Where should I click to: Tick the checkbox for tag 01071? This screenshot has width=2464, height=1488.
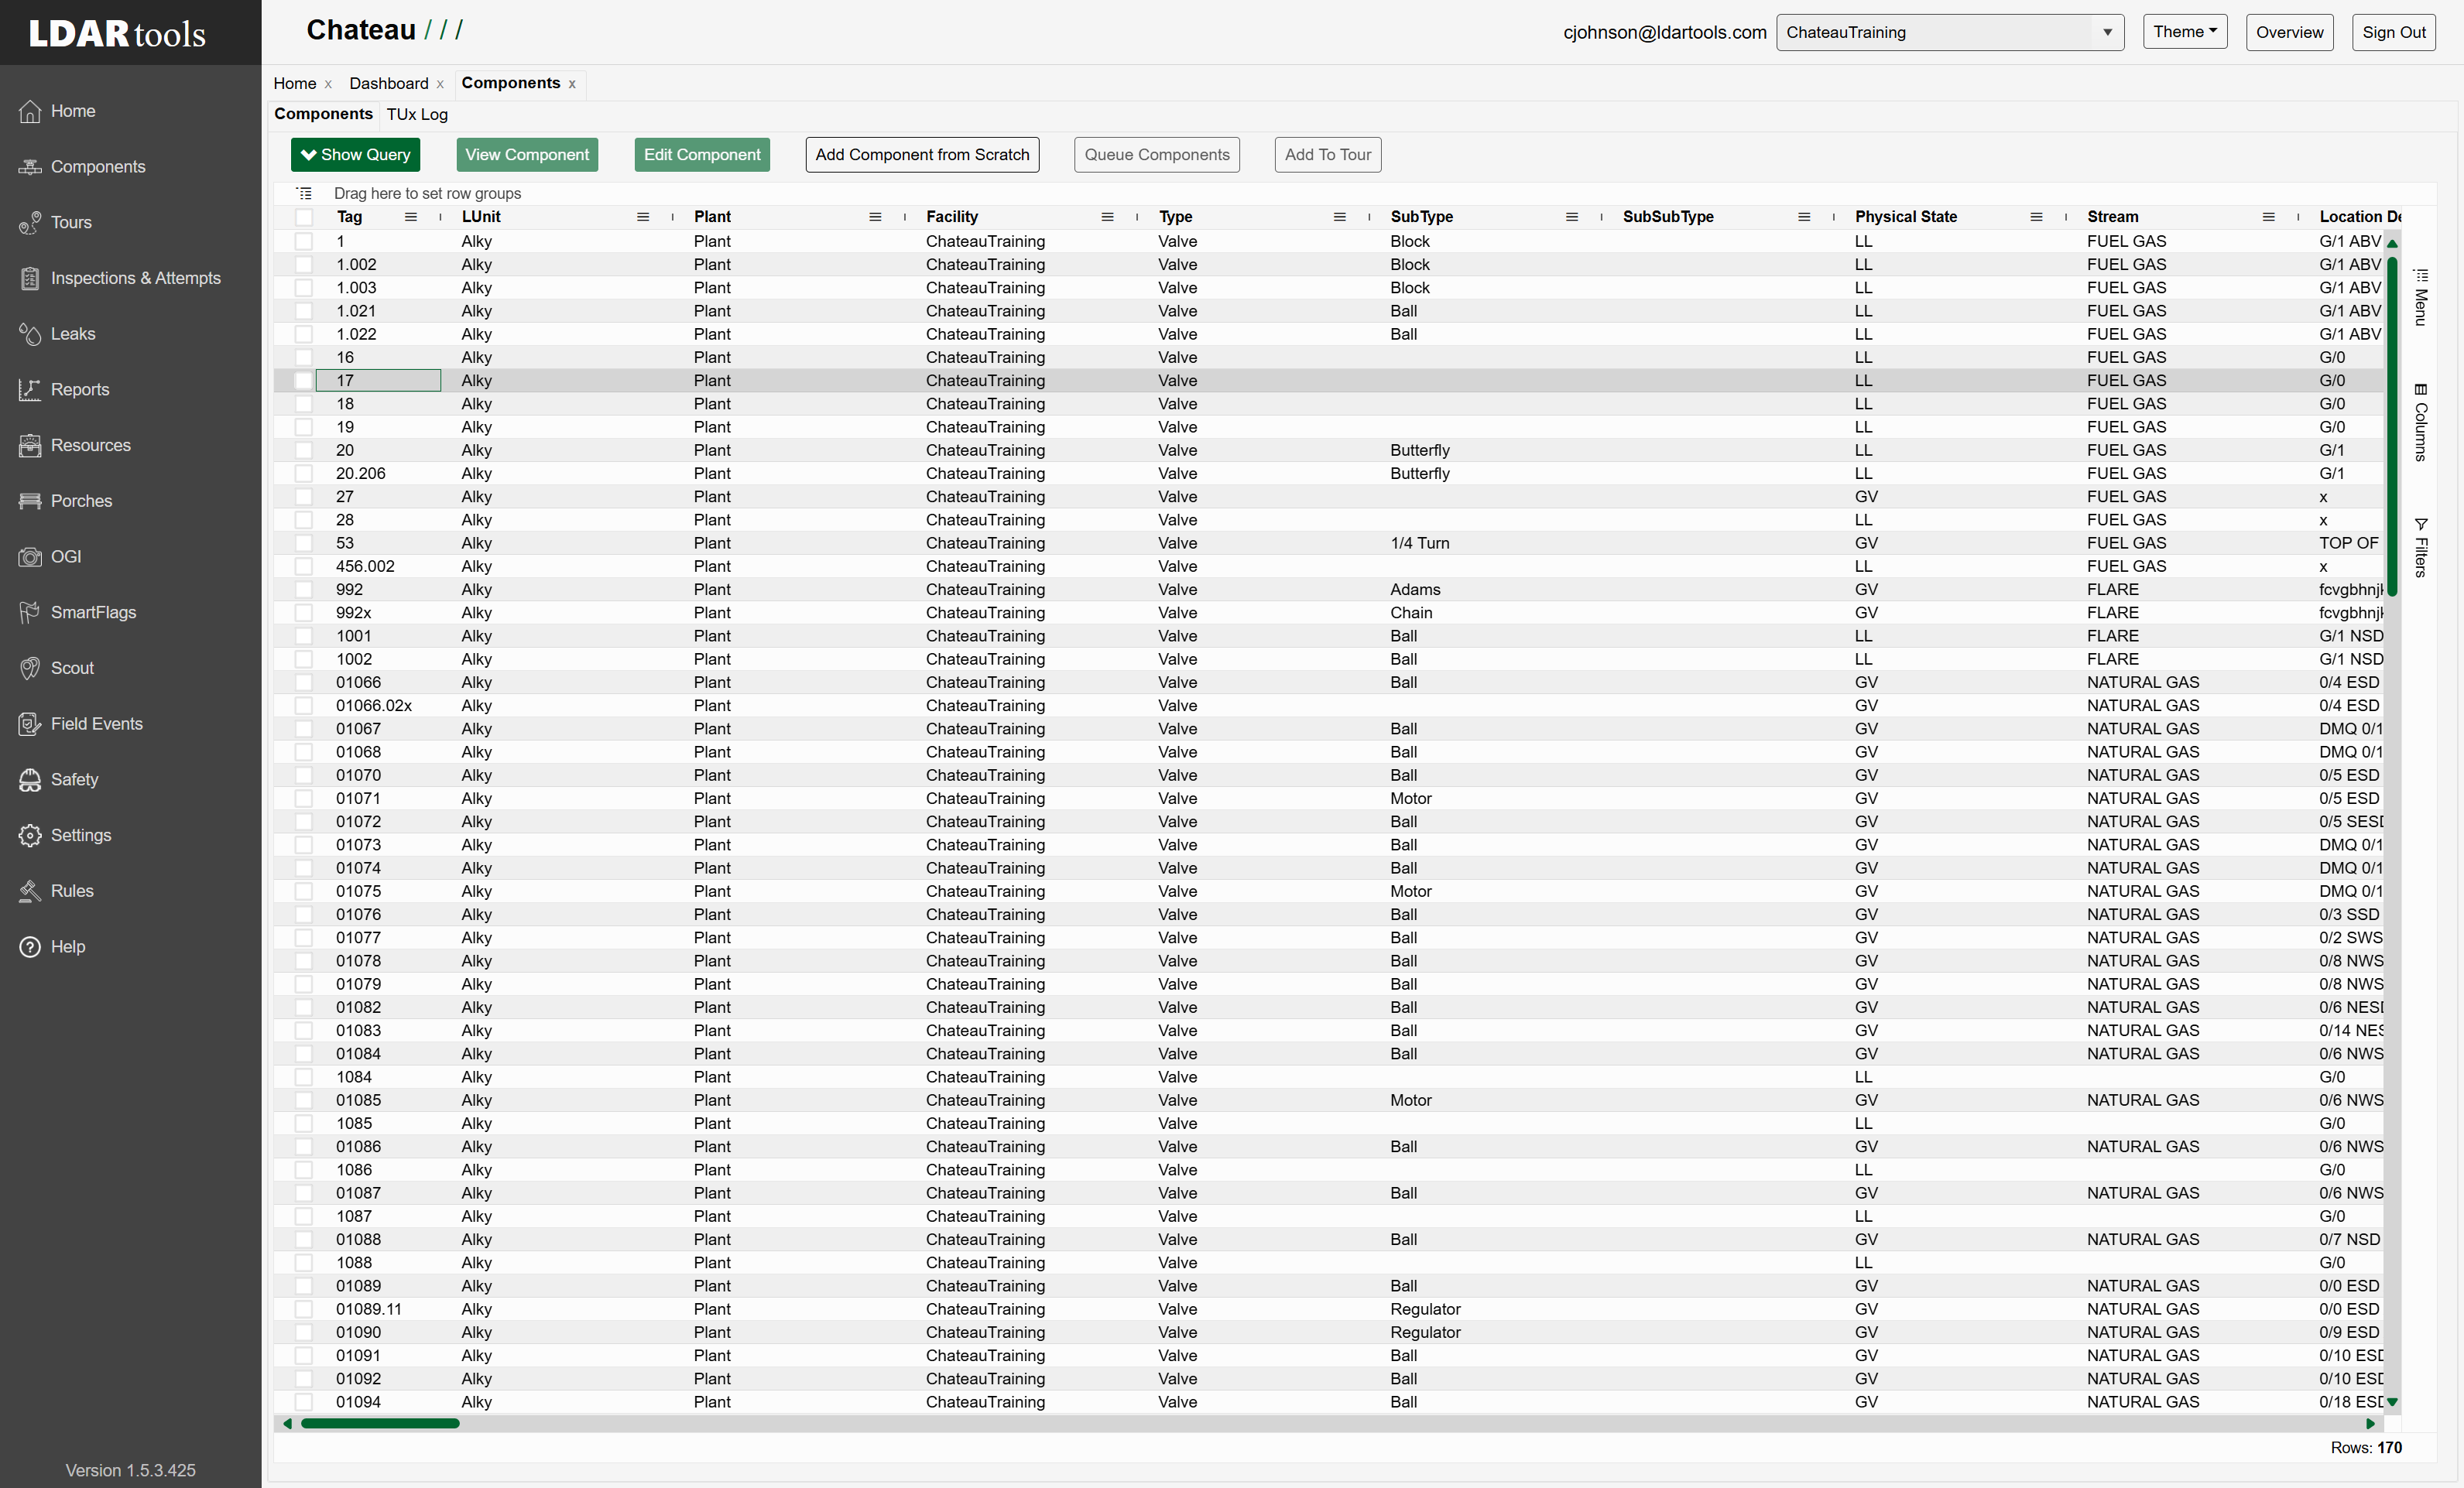click(x=304, y=799)
